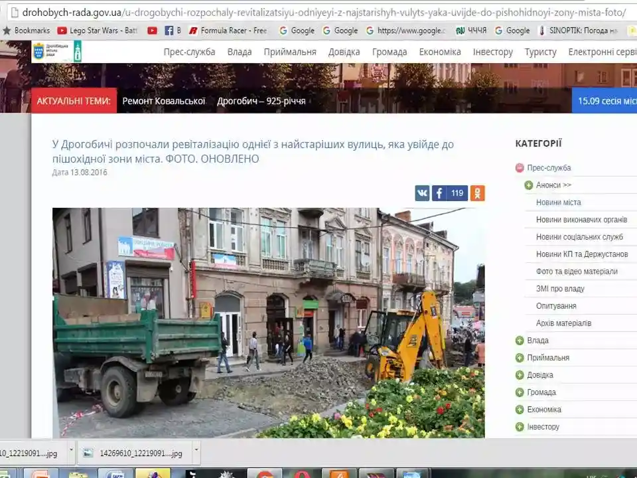Open the Bookmarks star folder
637x478 pixels.
click(27, 31)
